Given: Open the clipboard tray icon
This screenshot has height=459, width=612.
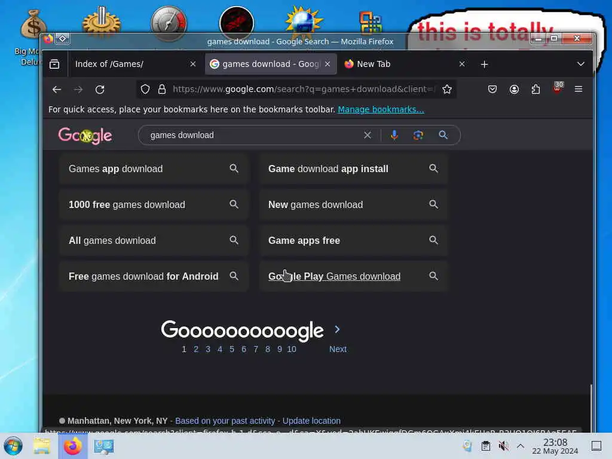Looking at the screenshot, I should click(485, 446).
